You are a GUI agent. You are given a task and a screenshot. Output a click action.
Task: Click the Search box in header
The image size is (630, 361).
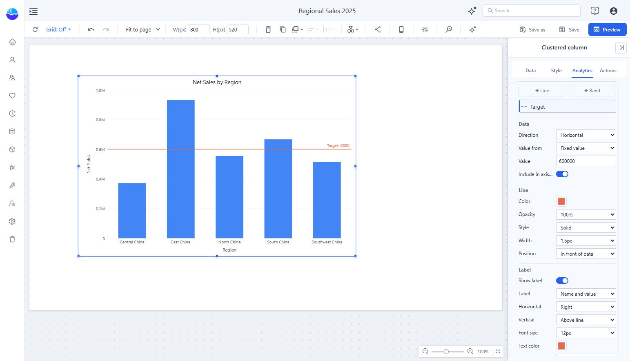tap(532, 11)
